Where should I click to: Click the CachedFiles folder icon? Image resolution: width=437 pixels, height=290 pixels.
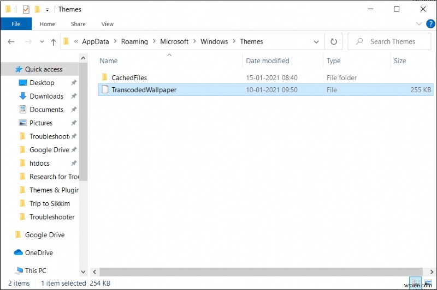point(104,77)
